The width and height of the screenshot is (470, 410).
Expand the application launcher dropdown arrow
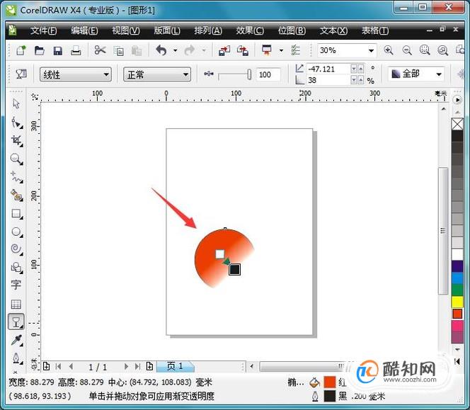click(x=281, y=50)
